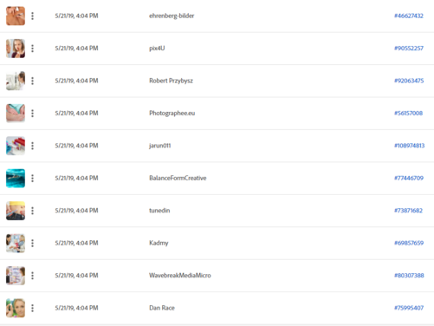Open asset link #92063475
Screen dimensions: 434x326
click(x=409, y=81)
